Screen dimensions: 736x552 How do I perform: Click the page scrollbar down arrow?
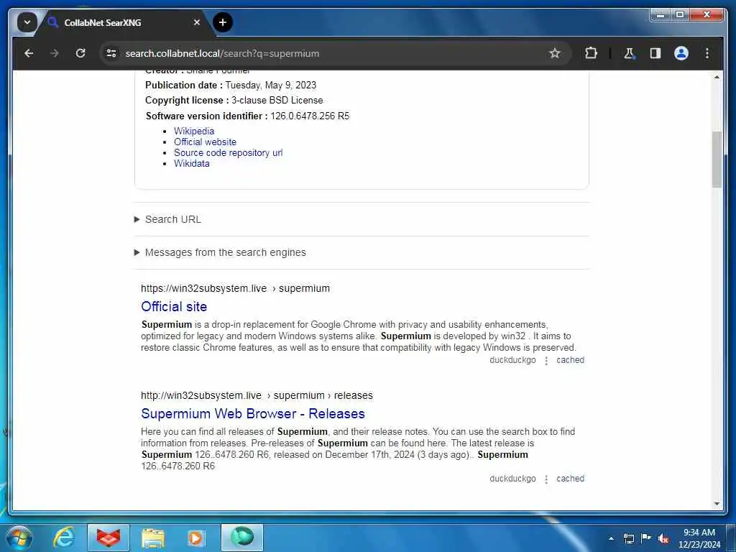click(717, 504)
